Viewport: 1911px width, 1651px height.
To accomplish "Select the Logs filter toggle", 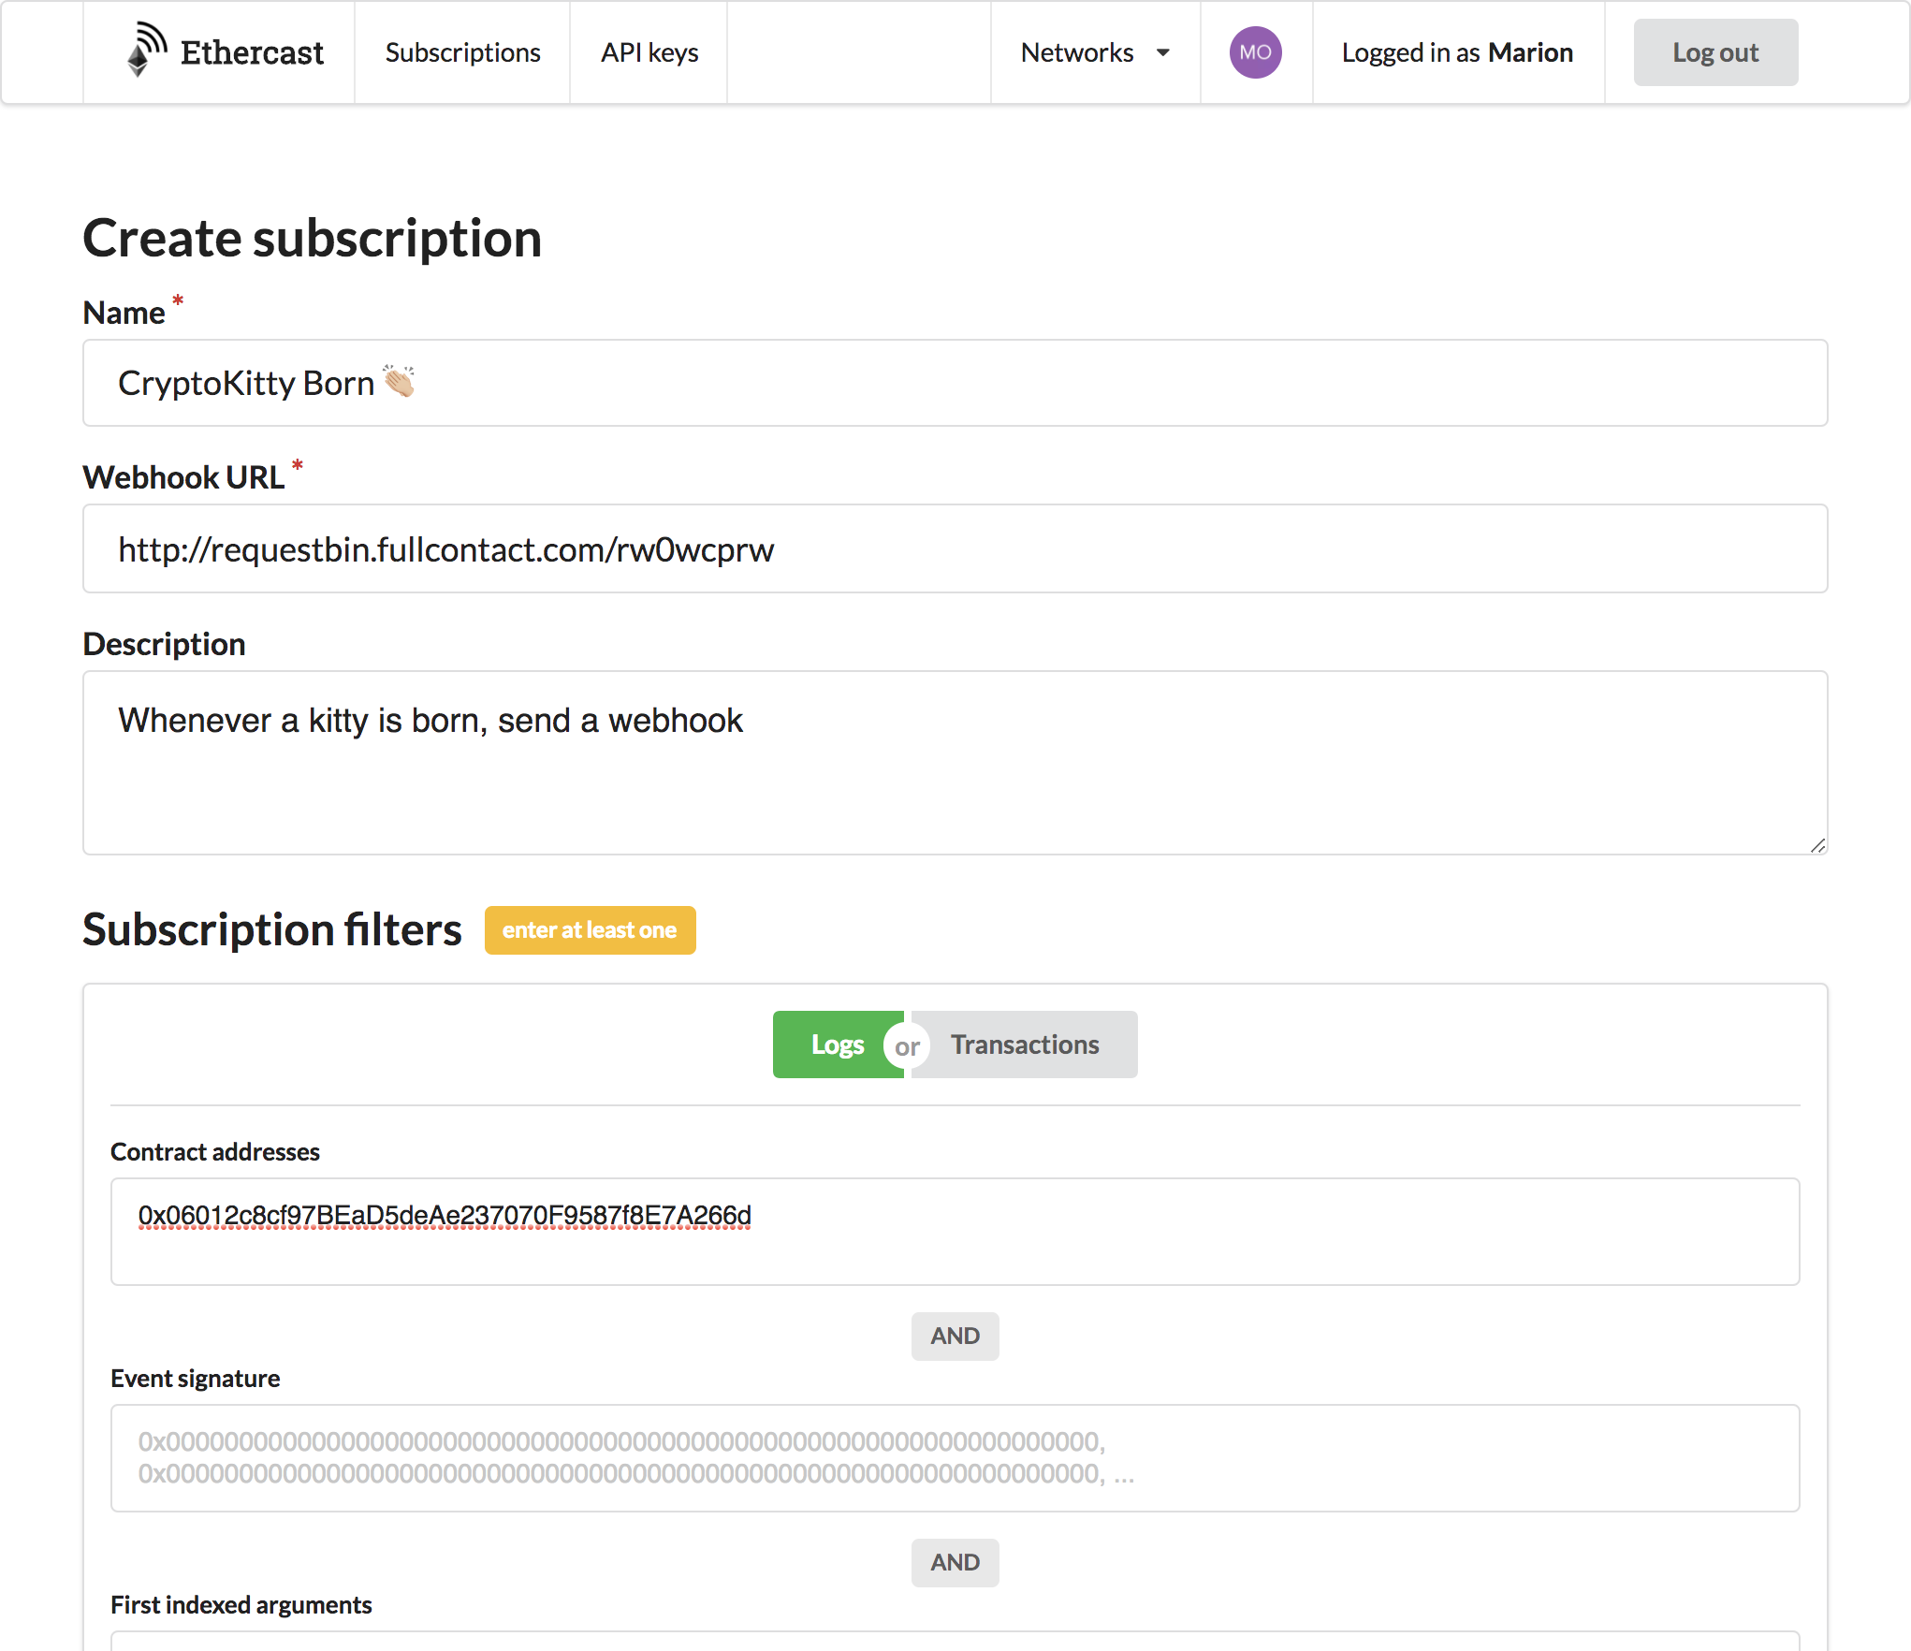I will (836, 1045).
